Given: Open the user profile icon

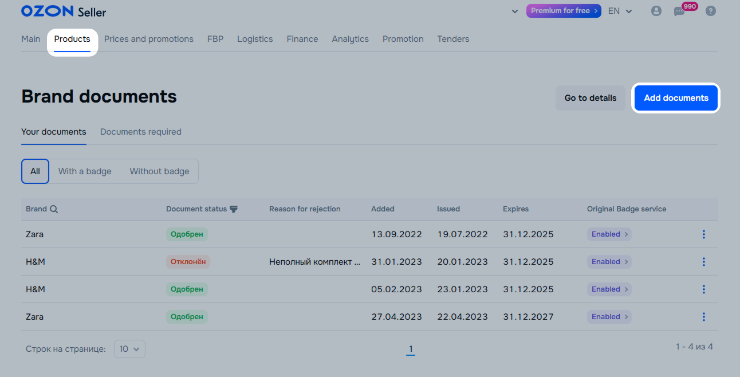Looking at the screenshot, I should click(x=656, y=11).
